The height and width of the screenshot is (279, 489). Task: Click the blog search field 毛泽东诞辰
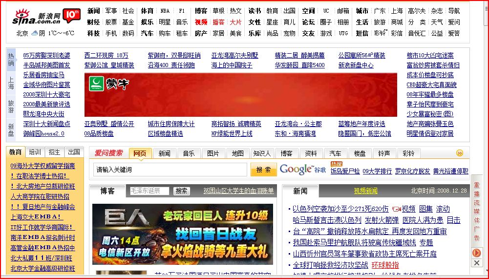(149, 191)
